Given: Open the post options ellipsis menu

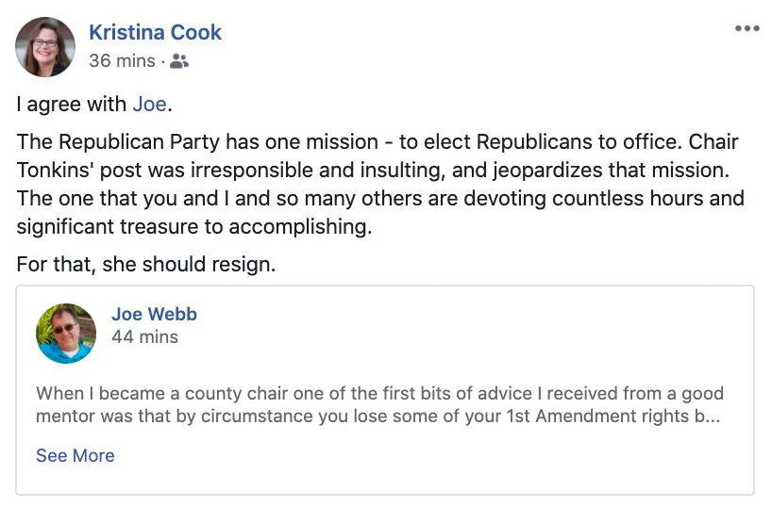Looking at the screenshot, I should click(747, 28).
